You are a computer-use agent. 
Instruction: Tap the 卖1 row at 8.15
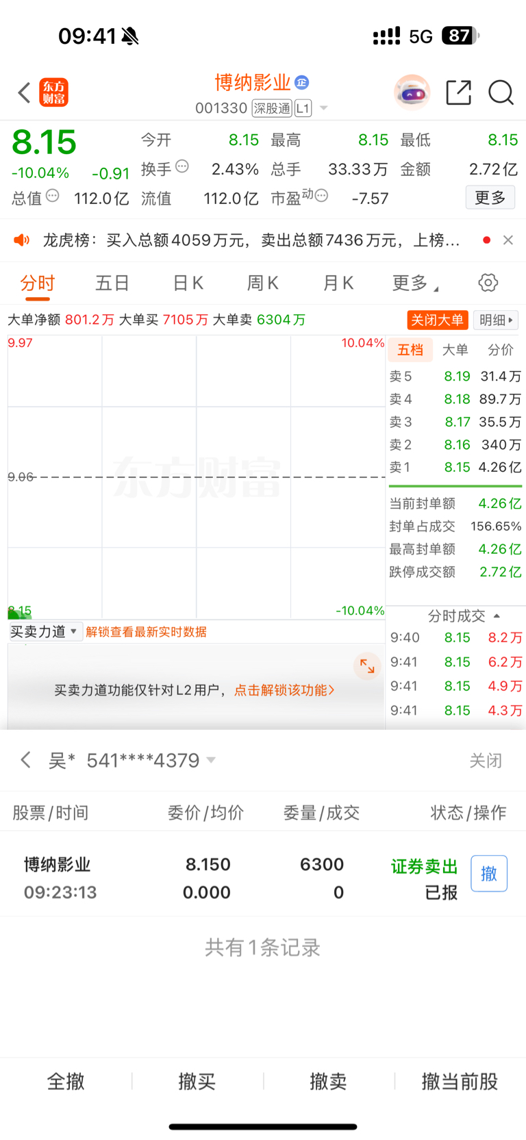(x=455, y=467)
